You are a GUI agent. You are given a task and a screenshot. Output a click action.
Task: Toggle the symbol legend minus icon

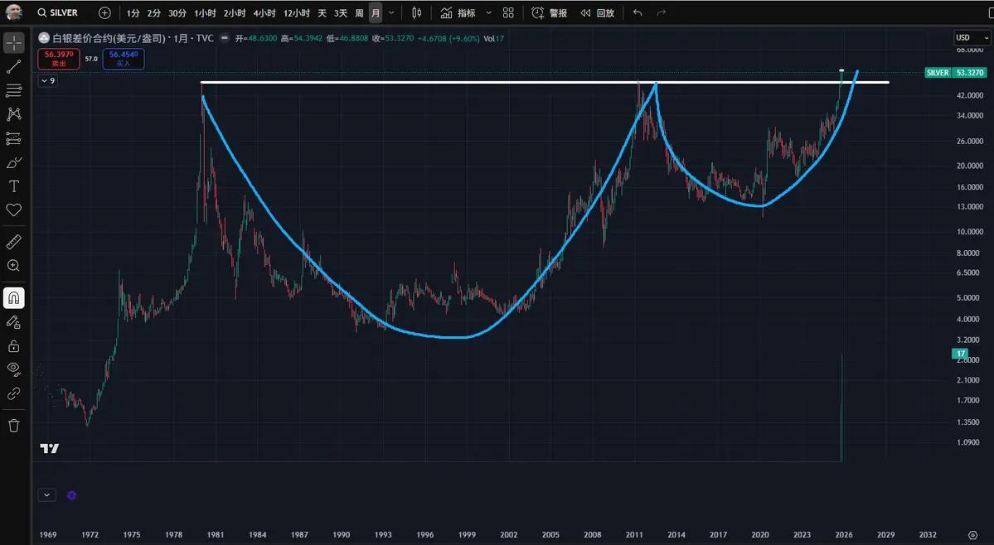point(225,38)
